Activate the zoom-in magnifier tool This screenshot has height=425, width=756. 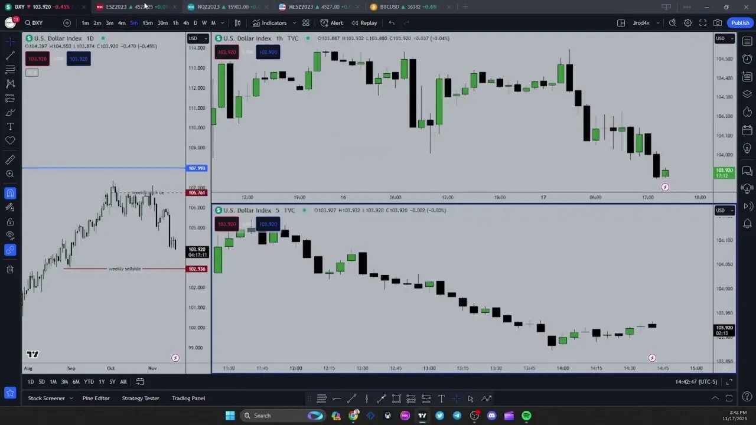(10, 174)
